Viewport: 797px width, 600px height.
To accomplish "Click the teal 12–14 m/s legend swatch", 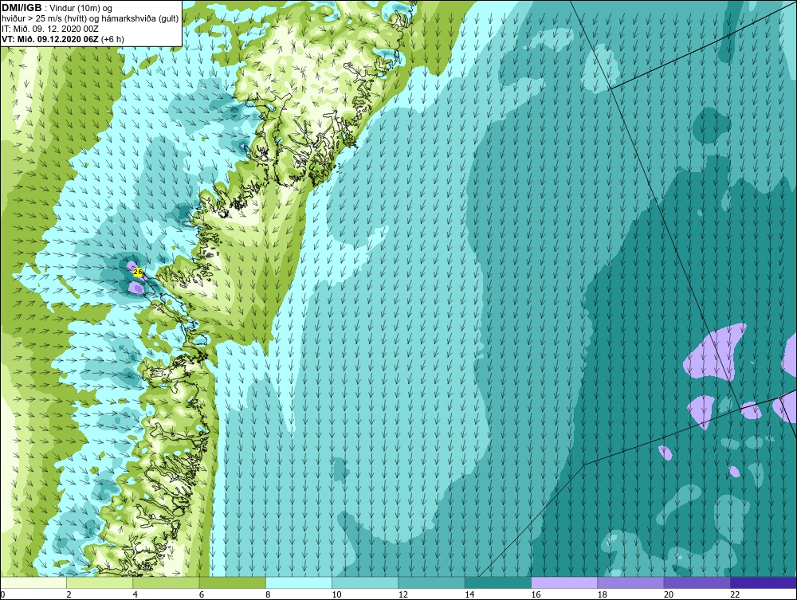I will pos(431,582).
